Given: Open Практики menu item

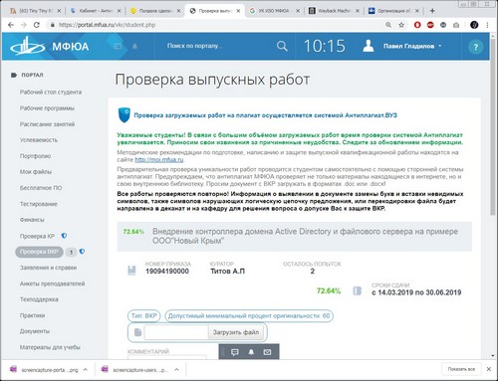Looking at the screenshot, I should tap(32, 315).
